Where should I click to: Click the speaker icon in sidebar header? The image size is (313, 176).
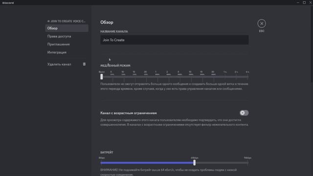(x=48, y=21)
